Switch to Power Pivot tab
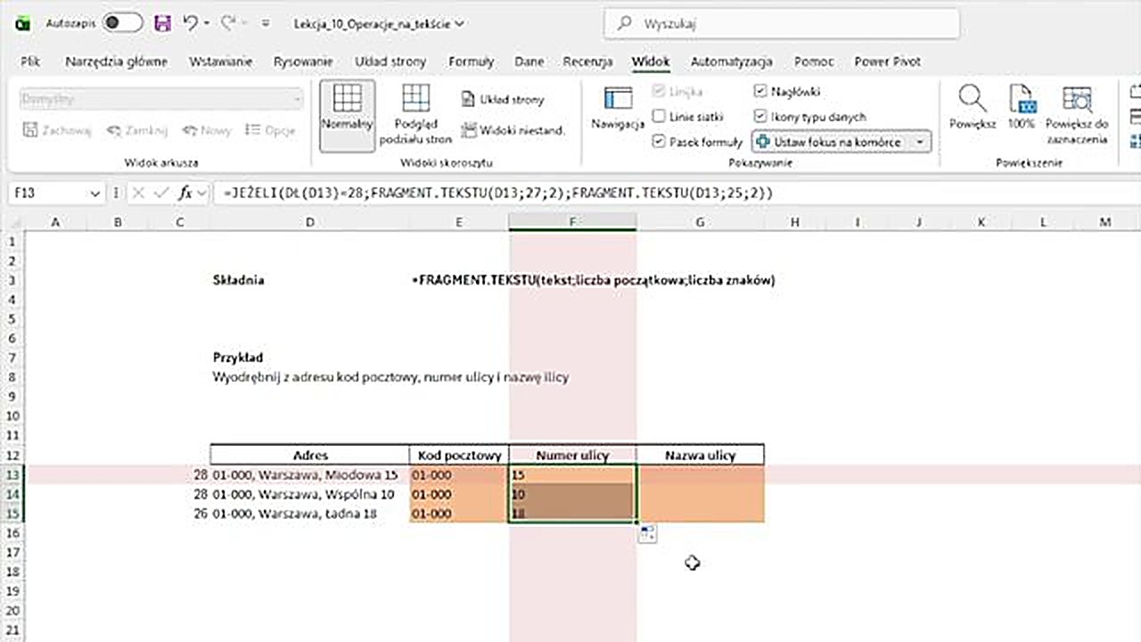1141x642 pixels. point(887,62)
